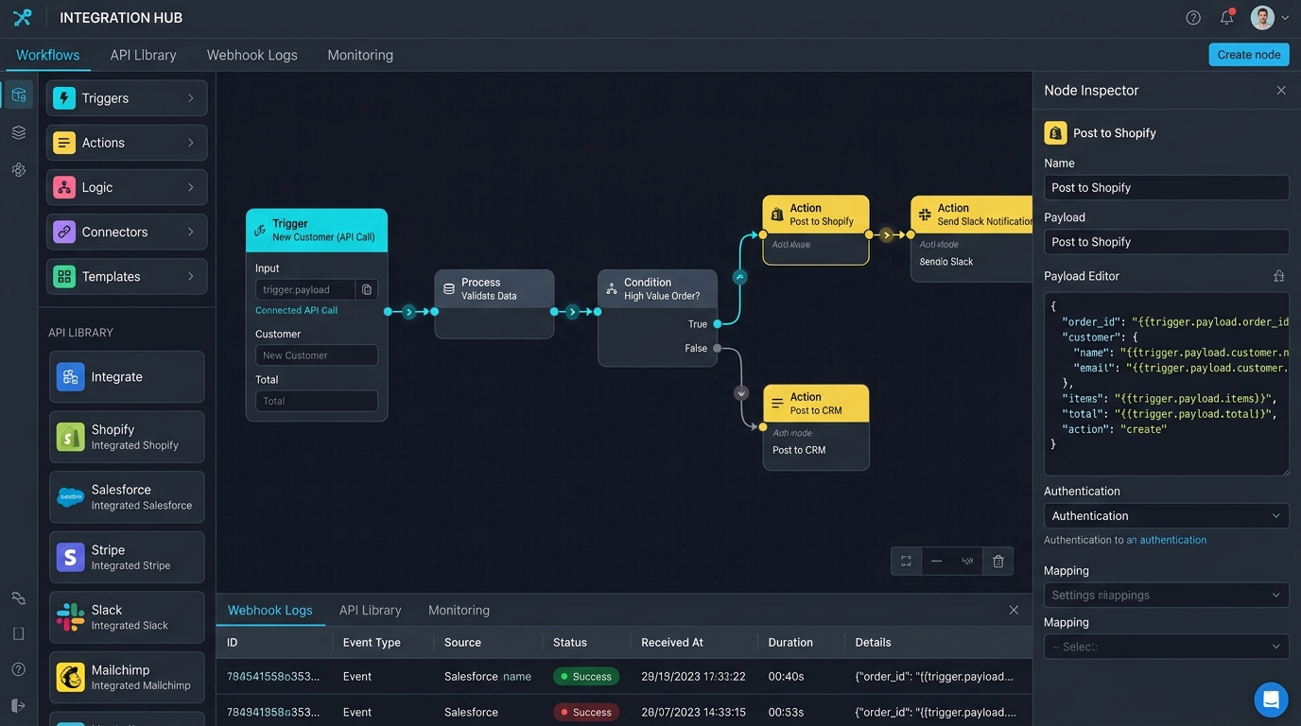Click the Create node button
This screenshot has height=726, width=1301.
[1249, 54]
